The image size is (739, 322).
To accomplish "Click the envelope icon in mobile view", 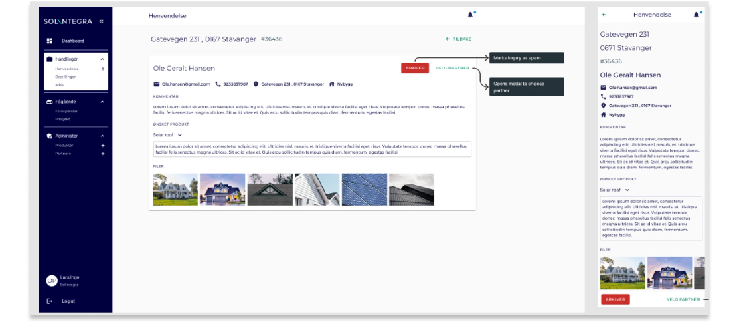I will pyautogui.click(x=603, y=88).
